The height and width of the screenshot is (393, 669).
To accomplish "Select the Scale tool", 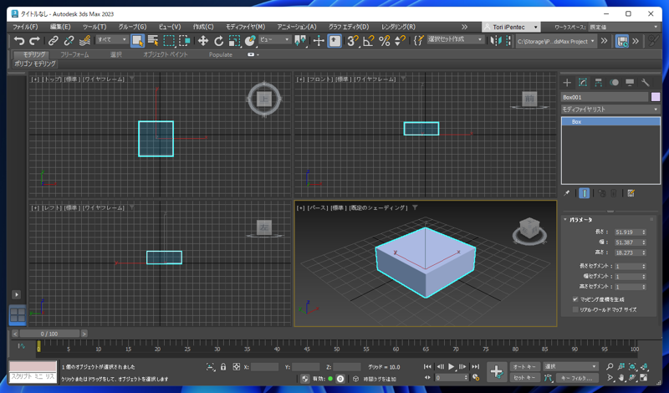I will pos(234,40).
